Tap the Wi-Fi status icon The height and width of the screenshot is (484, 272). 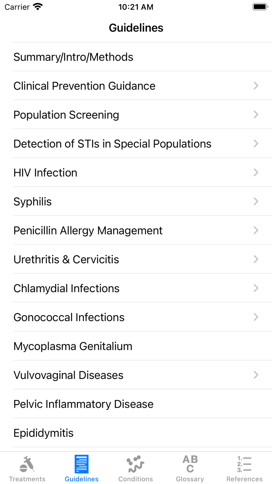click(36, 6)
